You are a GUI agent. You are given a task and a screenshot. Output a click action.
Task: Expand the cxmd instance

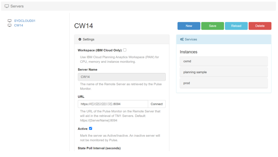pyautogui.click(x=224, y=61)
